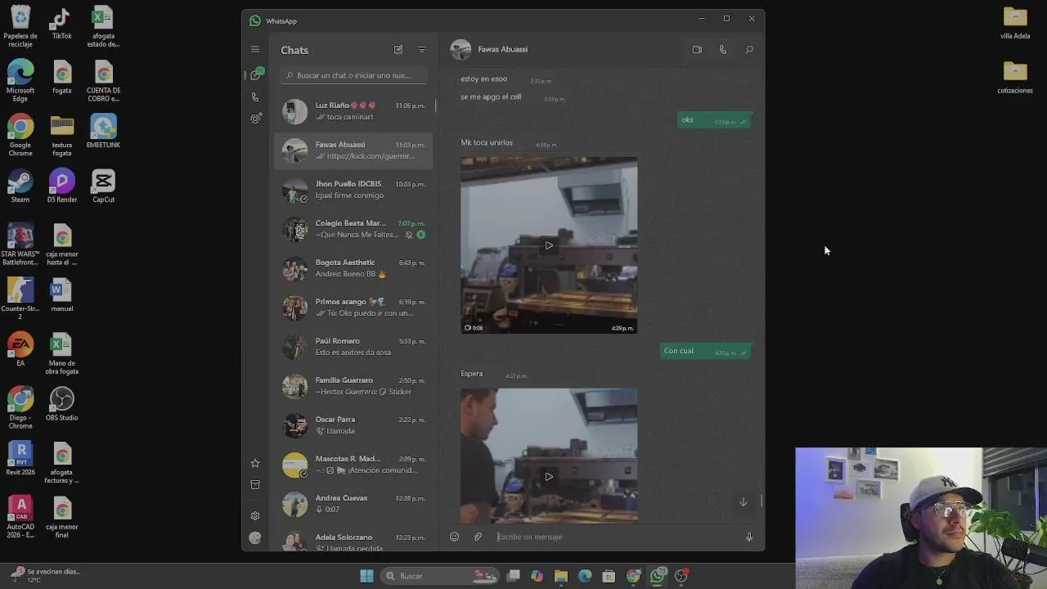Screen dimensions: 1047x589
Task: Open the chat list filter menu
Action: click(422, 50)
